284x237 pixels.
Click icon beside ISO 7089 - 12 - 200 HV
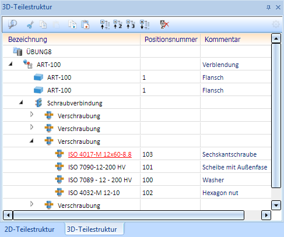pos(59,179)
